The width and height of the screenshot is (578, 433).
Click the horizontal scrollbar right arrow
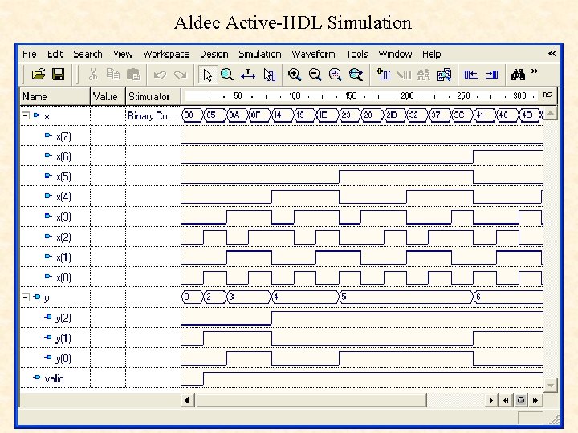point(490,400)
